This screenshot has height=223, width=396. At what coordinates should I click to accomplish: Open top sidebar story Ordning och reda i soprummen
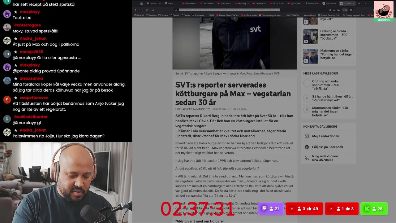pos(334,35)
